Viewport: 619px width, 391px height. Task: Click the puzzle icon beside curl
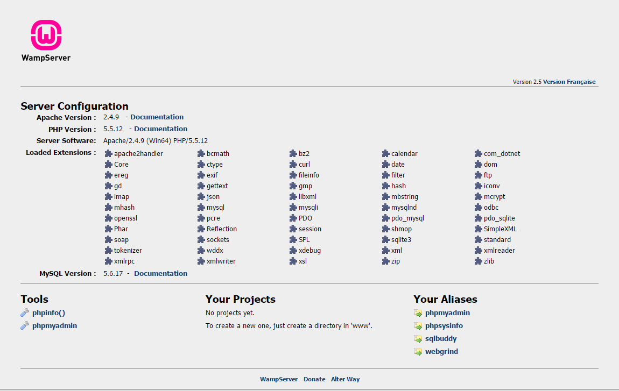[293, 164]
